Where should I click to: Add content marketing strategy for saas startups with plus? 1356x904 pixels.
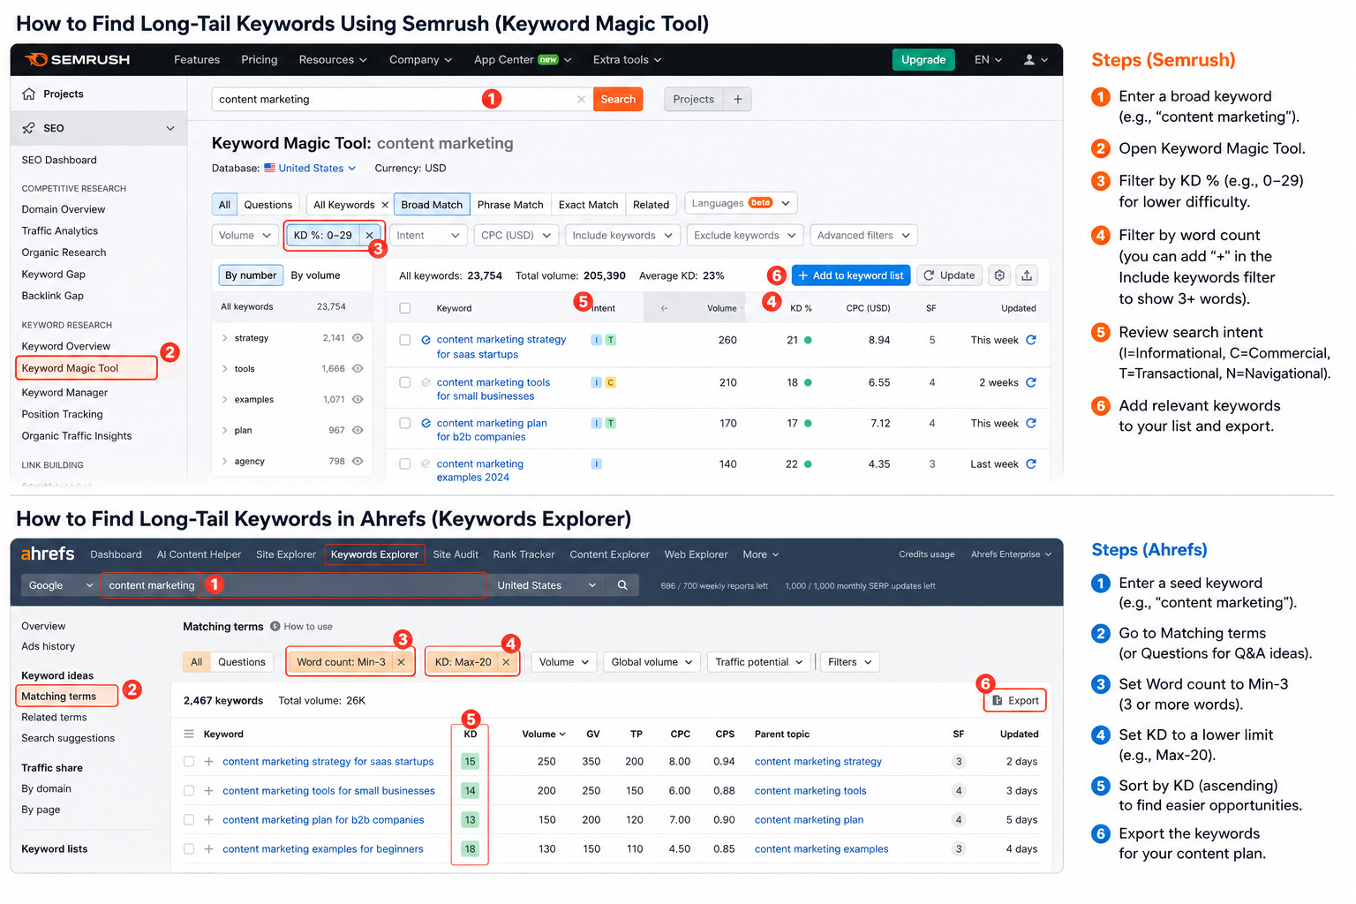click(209, 762)
